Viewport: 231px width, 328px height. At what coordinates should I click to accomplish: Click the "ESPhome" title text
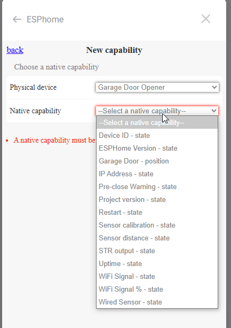pos(45,19)
